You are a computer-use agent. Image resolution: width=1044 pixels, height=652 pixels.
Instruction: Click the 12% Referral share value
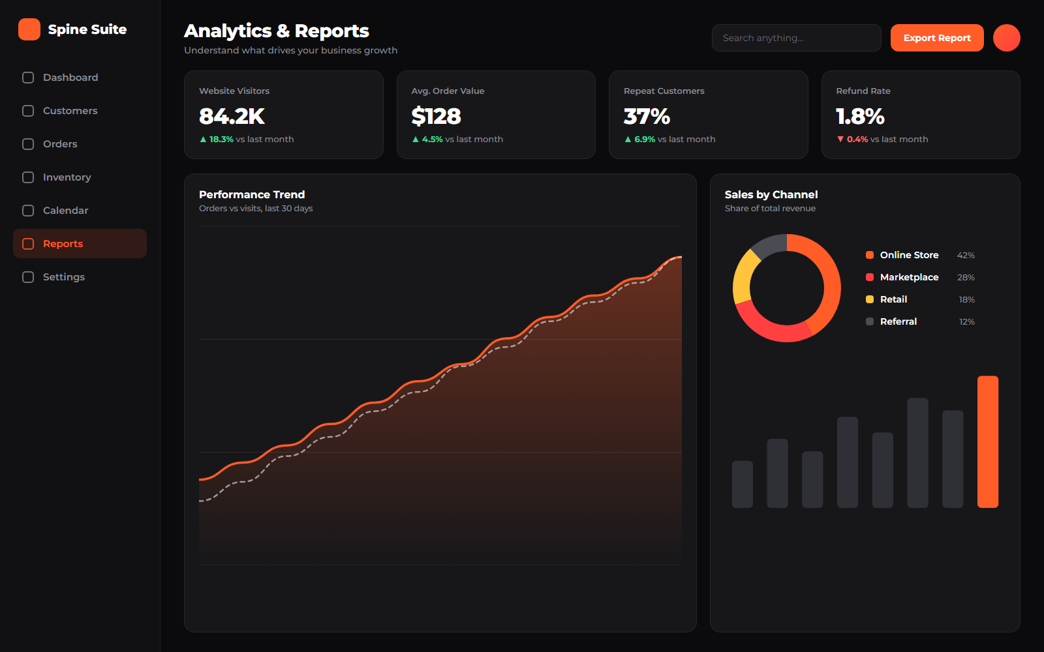pyautogui.click(x=966, y=321)
